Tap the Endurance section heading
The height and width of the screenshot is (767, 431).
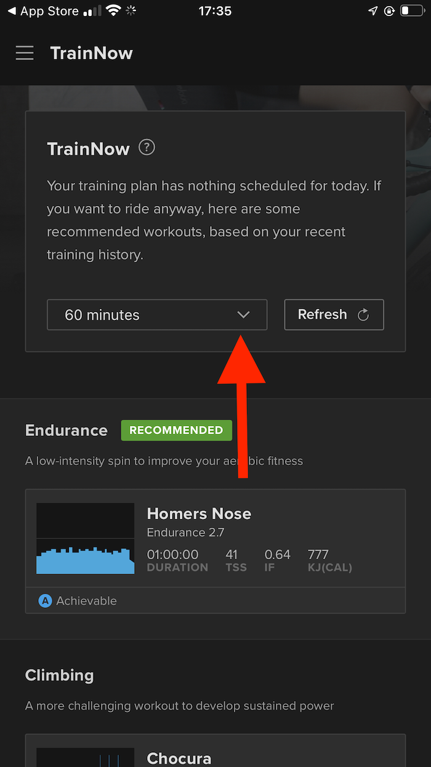click(x=66, y=430)
